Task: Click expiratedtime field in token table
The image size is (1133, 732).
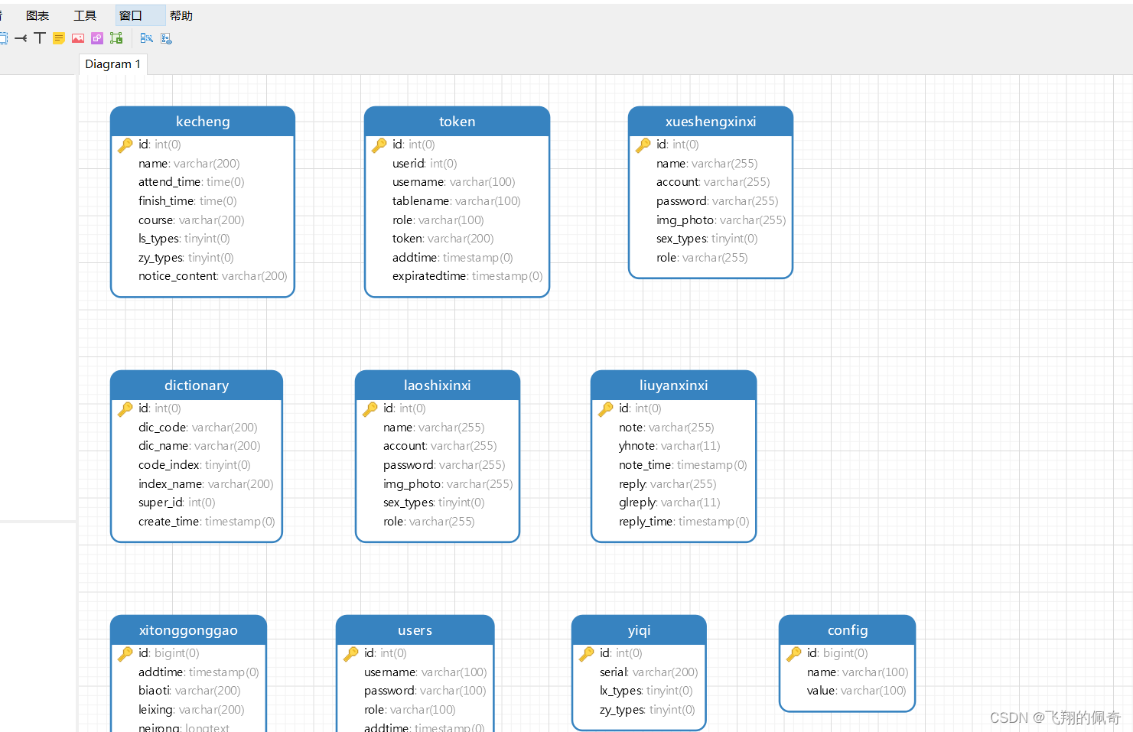Action: pos(467,276)
